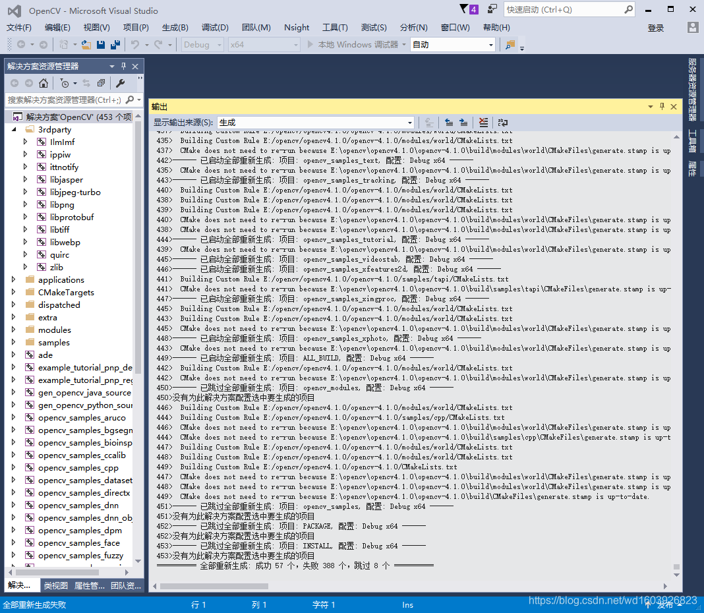Click the notifications flag icon
The height and width of the screenshot is (613, 704).
pyautogui.click(x=464, y=9)
